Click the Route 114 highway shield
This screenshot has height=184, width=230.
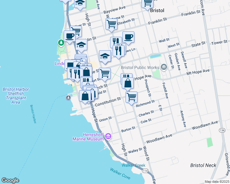coord(145,171)
